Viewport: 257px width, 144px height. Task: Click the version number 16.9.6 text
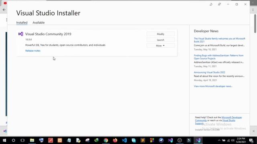coord(29,40)
